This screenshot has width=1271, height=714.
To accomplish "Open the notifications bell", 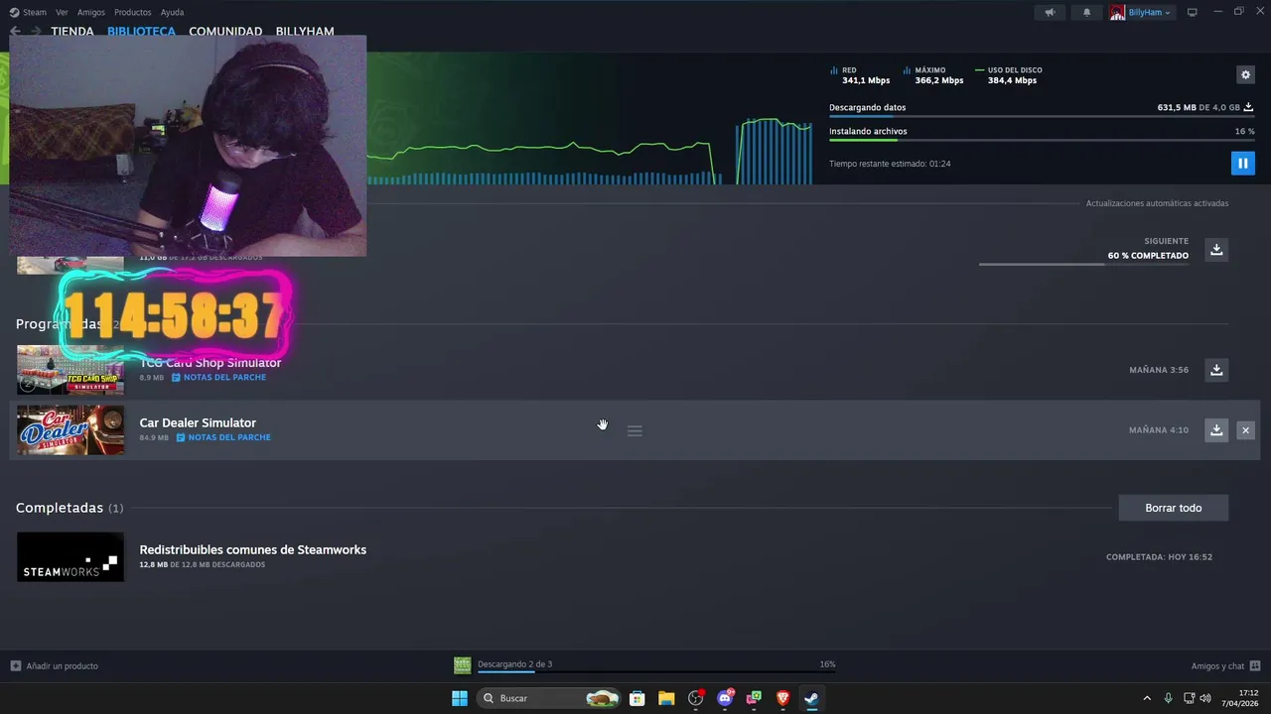I will pos(1086,12).
